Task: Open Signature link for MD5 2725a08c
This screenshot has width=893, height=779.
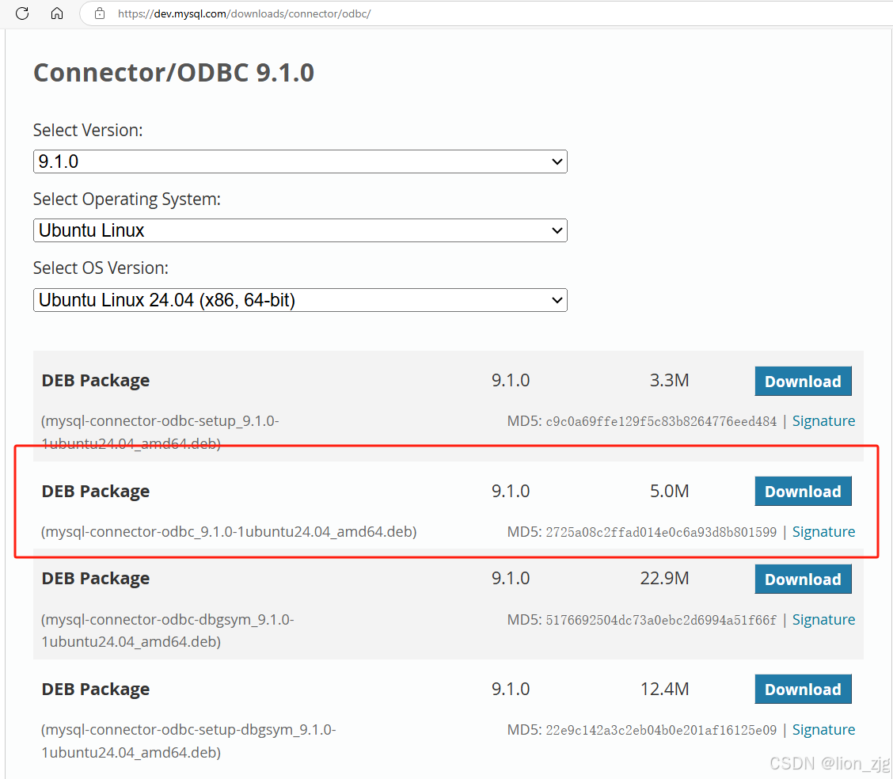Action: click(x=823, y=531)
